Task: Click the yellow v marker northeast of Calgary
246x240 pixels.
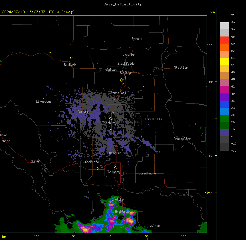Action: click(122, 166)
